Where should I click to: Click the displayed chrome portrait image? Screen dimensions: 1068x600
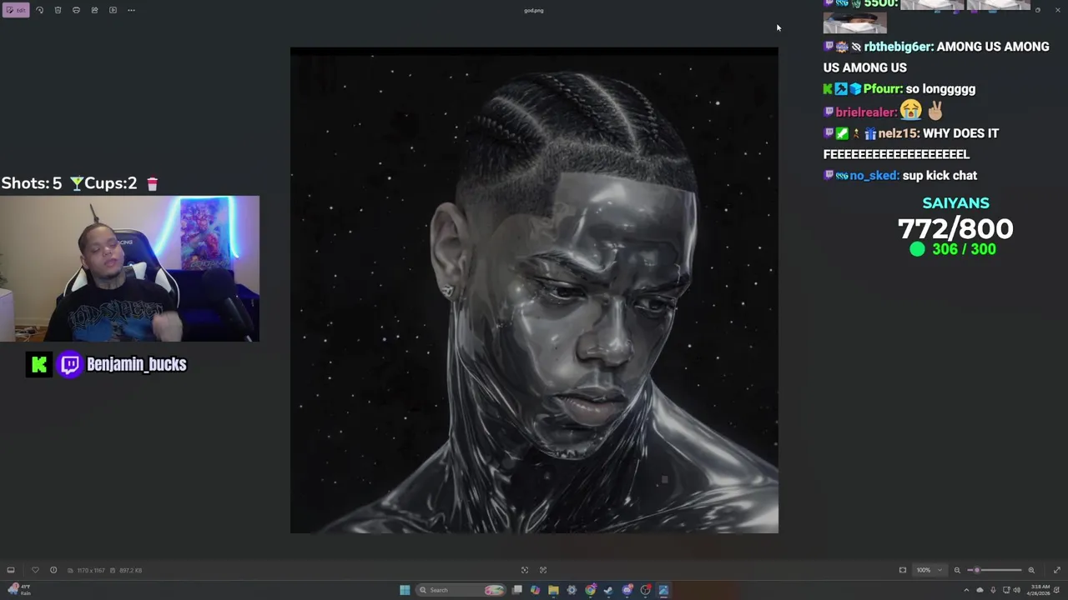534,290
